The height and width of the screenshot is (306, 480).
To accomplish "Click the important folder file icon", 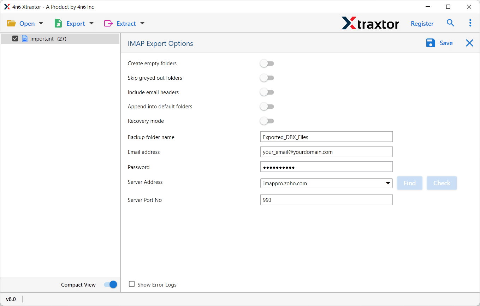I will tap(25, 38).
